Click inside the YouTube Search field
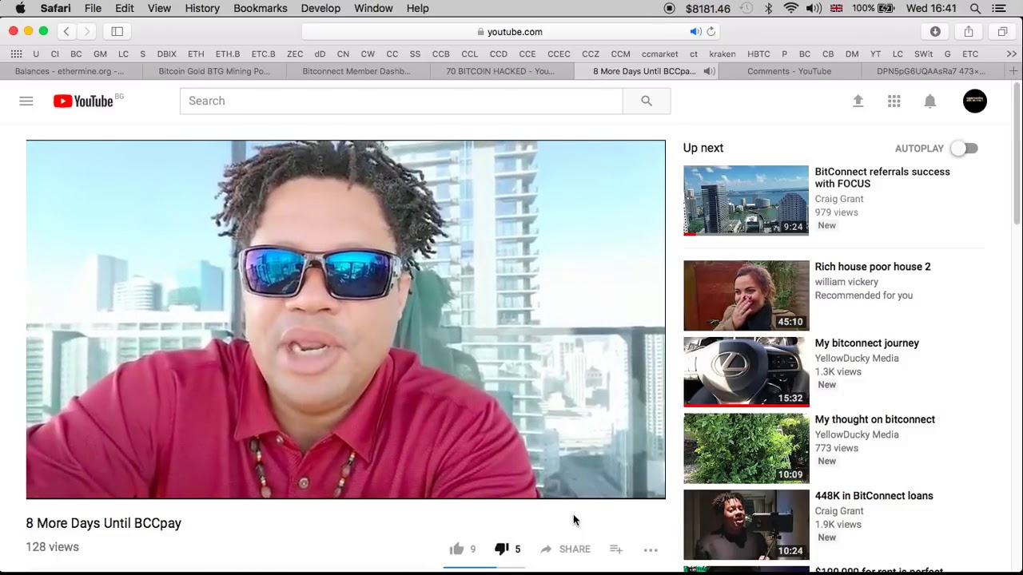 (x=400, y=101)
